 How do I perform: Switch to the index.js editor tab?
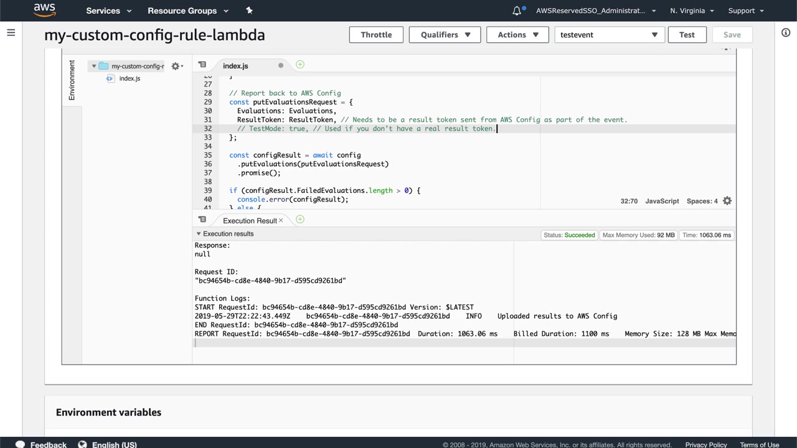[235, 66]
